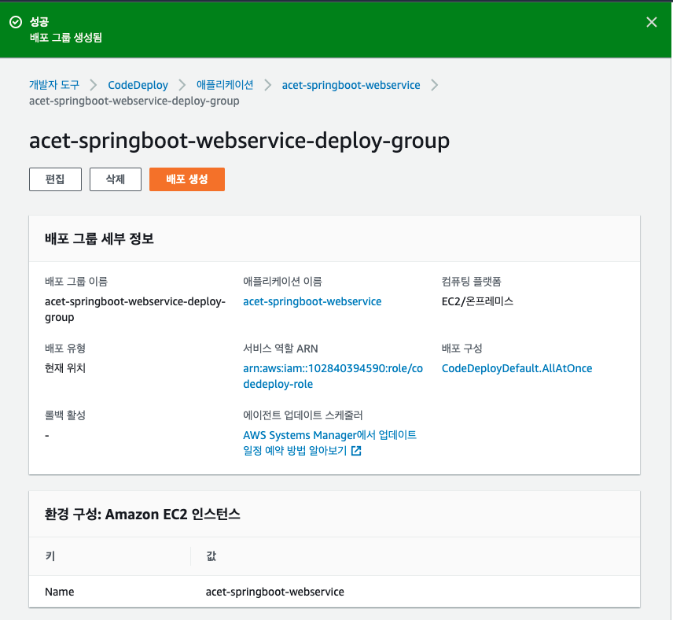This screenshot has height=620, width=673.
Task: Click the 배포 구성 label
Action: (462, 349)
